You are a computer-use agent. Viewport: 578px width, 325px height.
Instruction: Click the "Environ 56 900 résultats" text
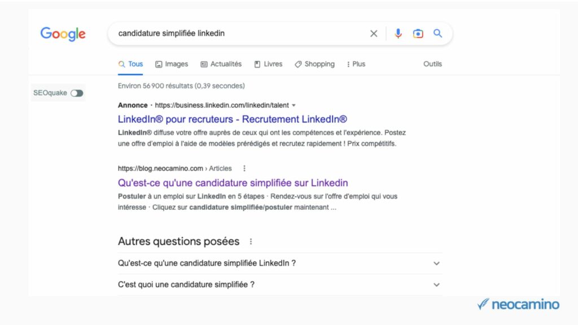tap(181, 86)
